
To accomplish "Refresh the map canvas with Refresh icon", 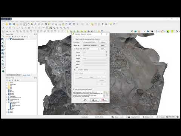I will coord(70,24).
